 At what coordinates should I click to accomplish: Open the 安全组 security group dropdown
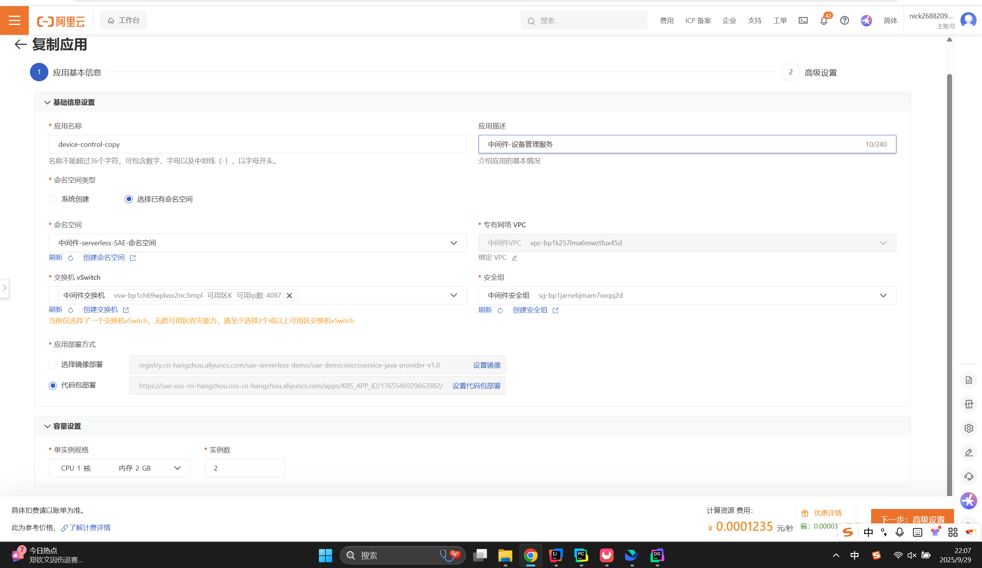coord(687,295)
